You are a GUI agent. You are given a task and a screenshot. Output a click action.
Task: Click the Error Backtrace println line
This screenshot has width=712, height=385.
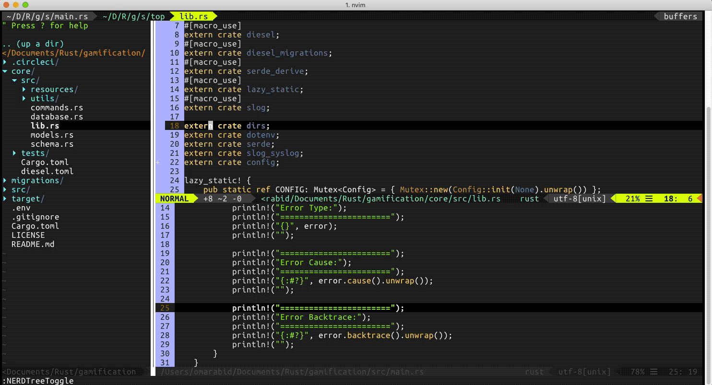(x=301, y=317)
